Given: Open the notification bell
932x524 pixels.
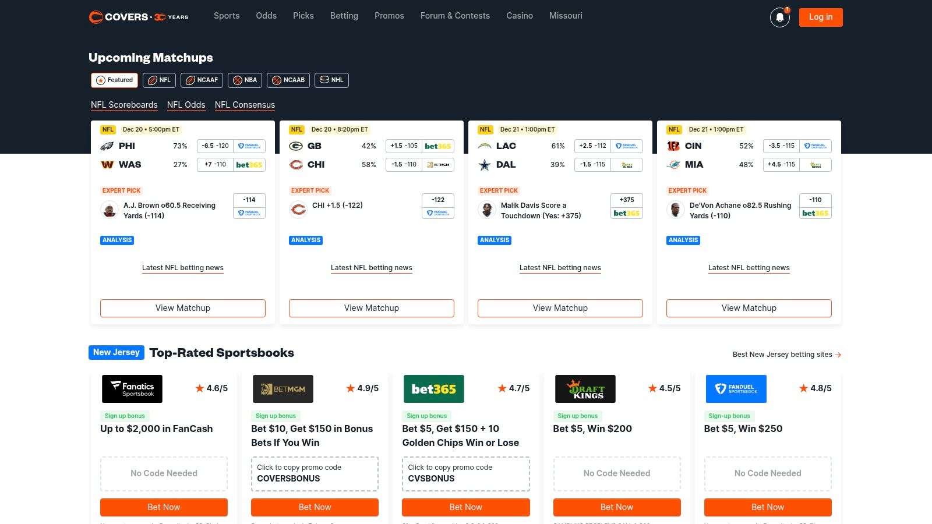Looking at the screenshot, I should tap(779, 17).
